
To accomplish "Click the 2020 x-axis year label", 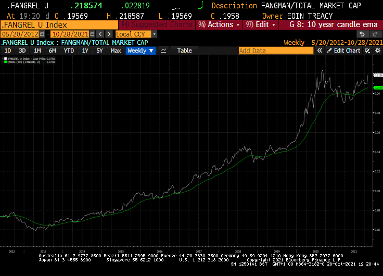I will click(315, 252).
